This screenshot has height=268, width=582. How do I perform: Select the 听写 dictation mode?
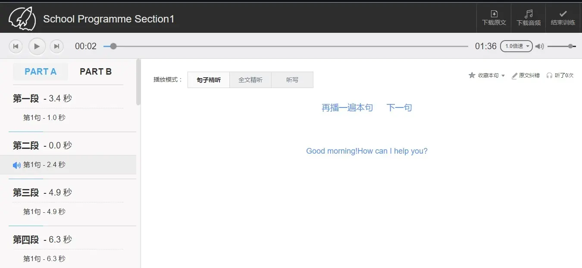[x=292, y=80]
